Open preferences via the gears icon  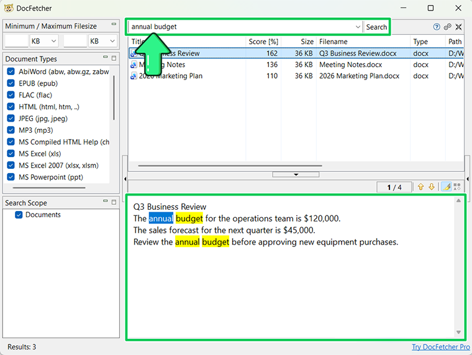(448, 27)
